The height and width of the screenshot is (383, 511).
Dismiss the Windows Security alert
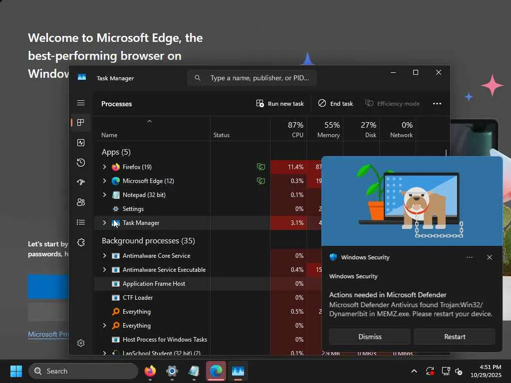370,337
